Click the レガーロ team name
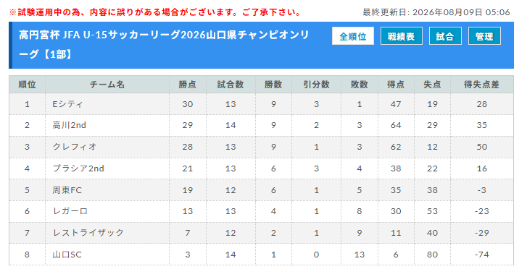This screenshot has width=527, height=269. [x=70, y=211]
